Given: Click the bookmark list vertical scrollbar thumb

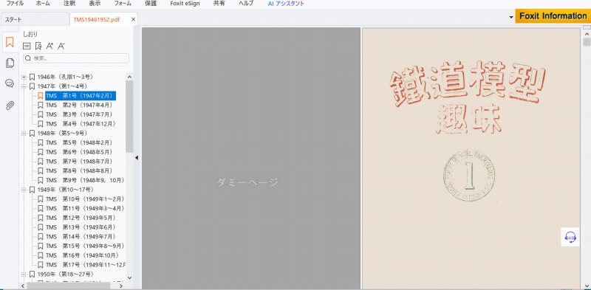Looking at the screenshot, I should pyautogui.click(x=130, y=117).
